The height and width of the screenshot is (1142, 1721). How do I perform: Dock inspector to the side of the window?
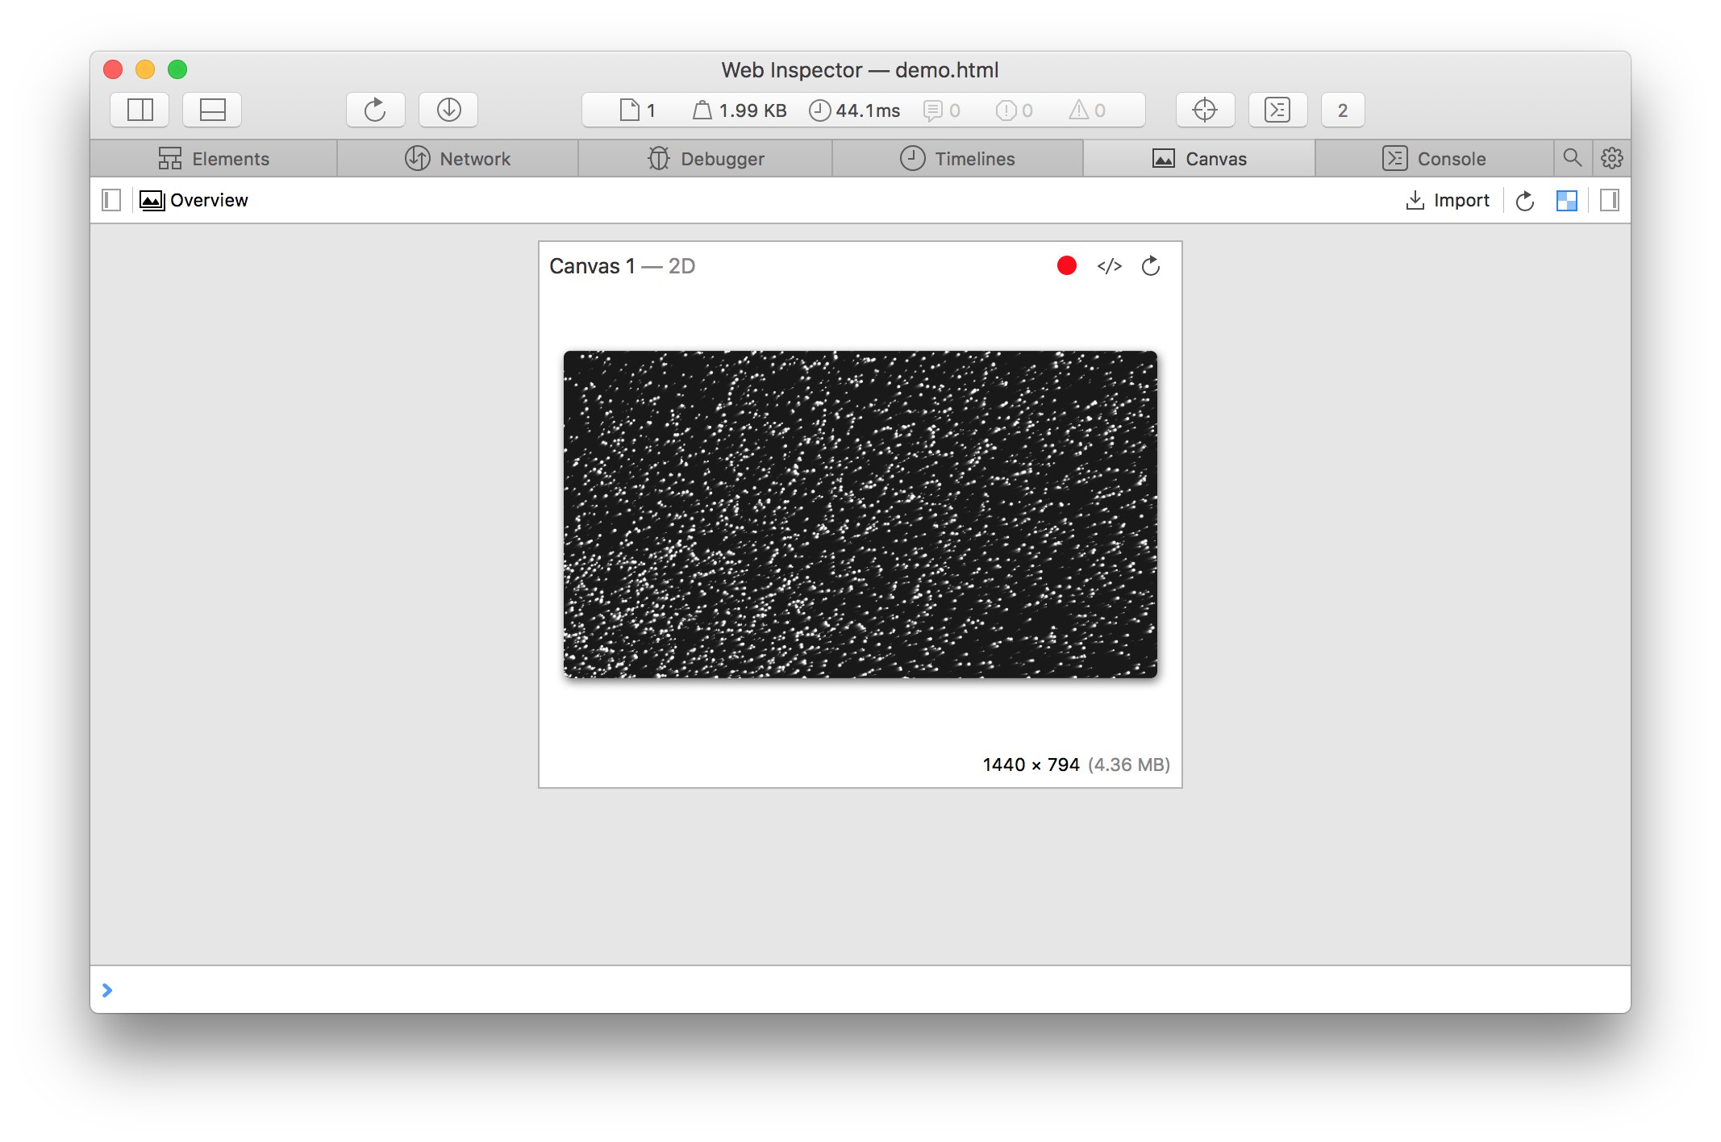pyautogui.click(x=140, y=110)
